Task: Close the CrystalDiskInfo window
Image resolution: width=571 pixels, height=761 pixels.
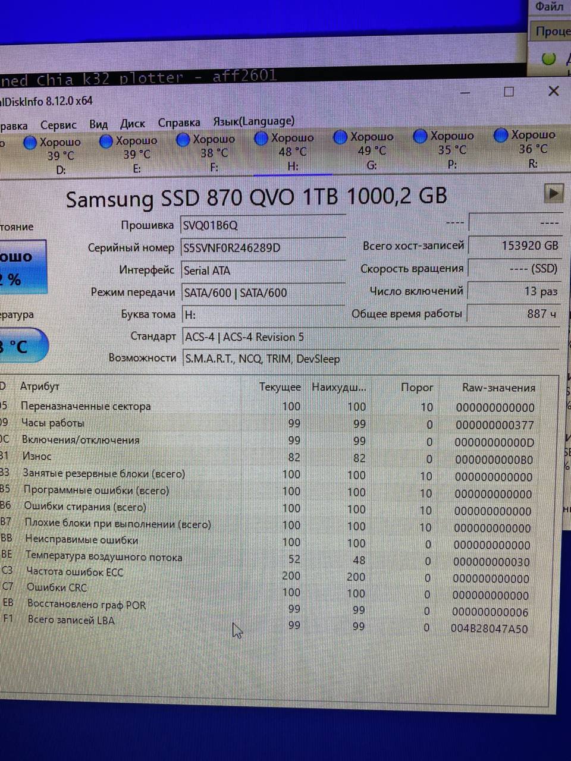Action: click(554, 91)
